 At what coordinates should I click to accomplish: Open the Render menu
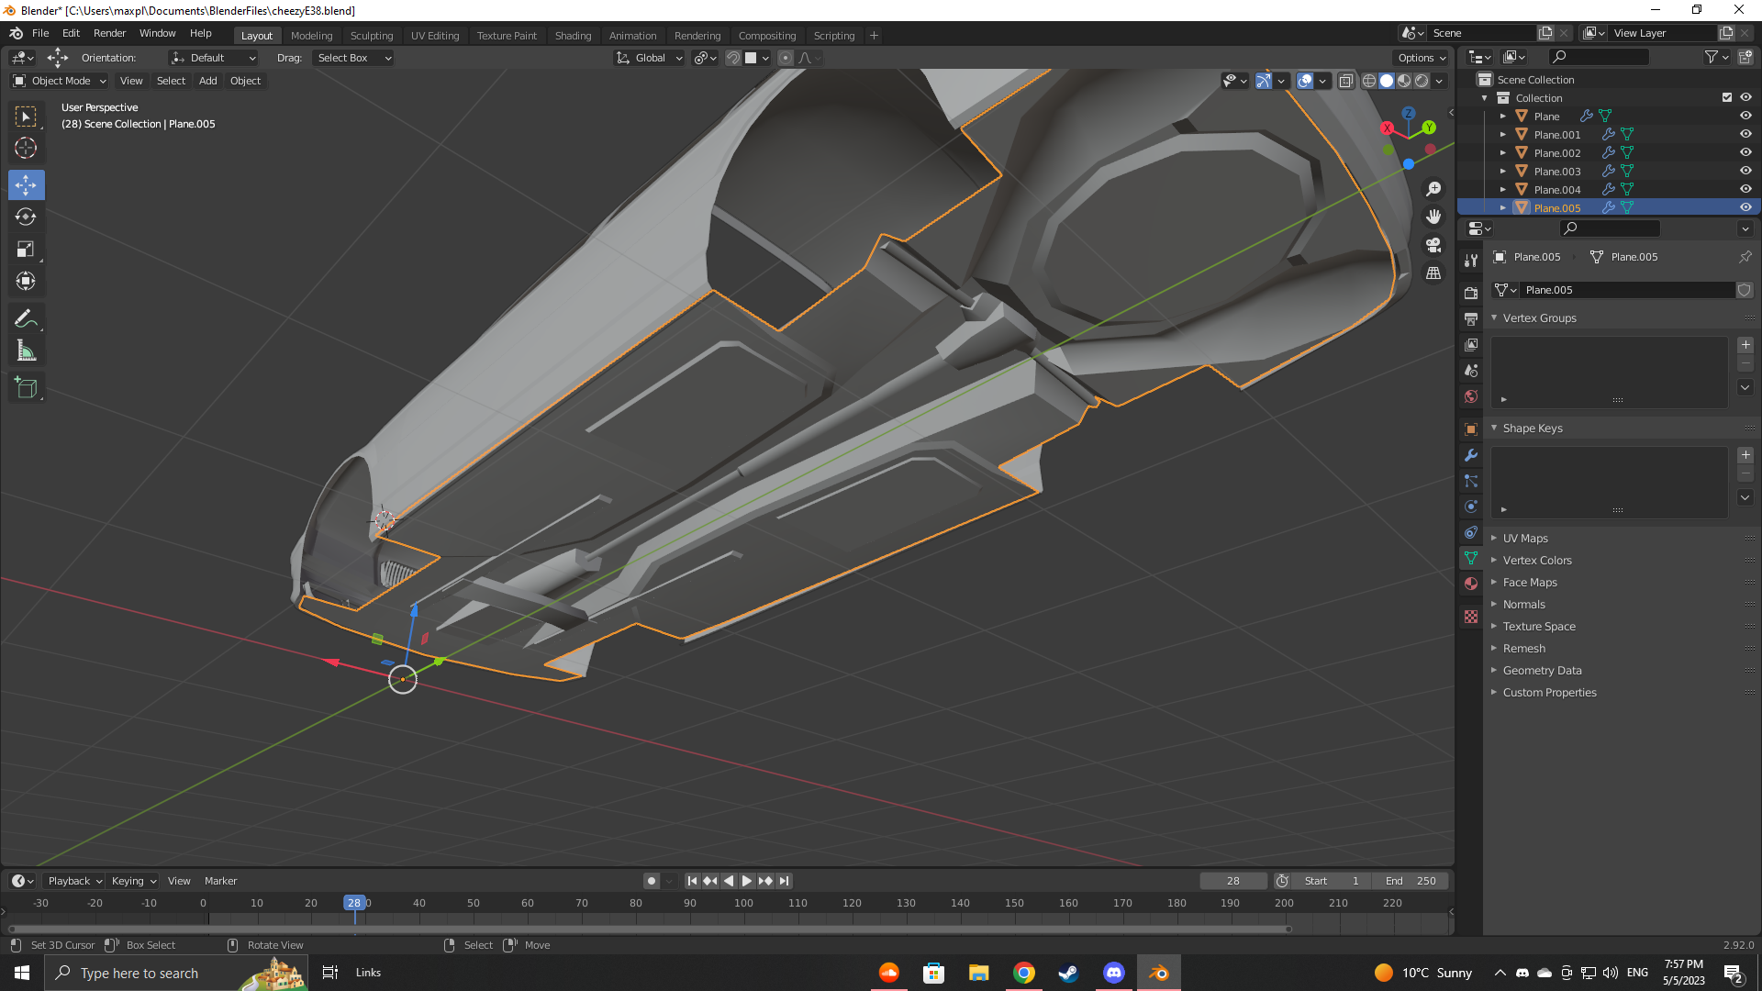point(109,33)
